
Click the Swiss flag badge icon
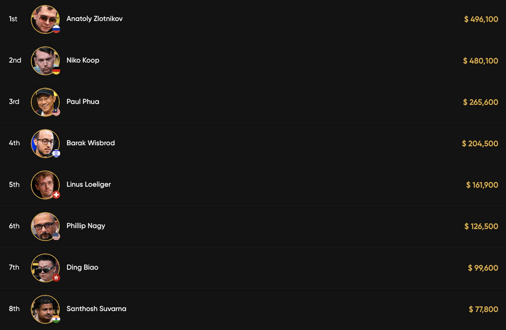(56, 195)
